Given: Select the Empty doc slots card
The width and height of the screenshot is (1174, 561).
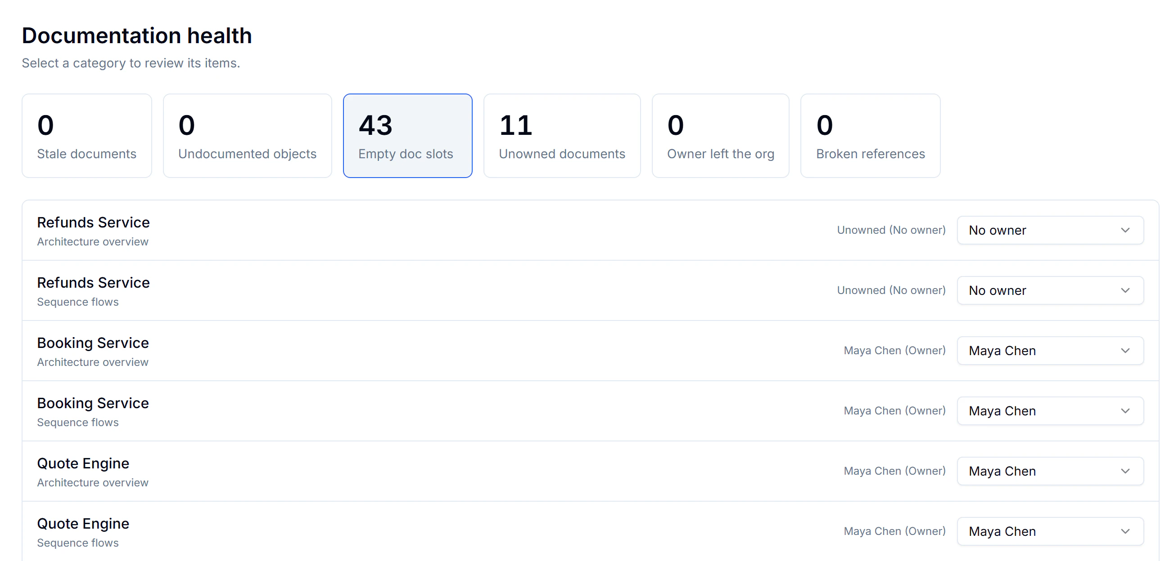Looking at the screenshot, I should pos(407,136).
